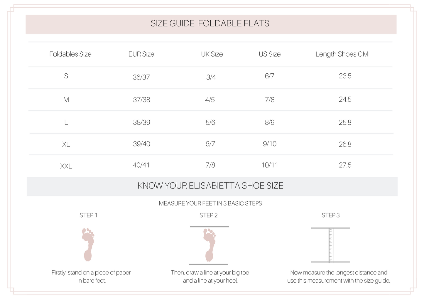This screenshot has width=424, height=300.
Task: Select EUR size 36/37 cell
Action: pos(141,77)
